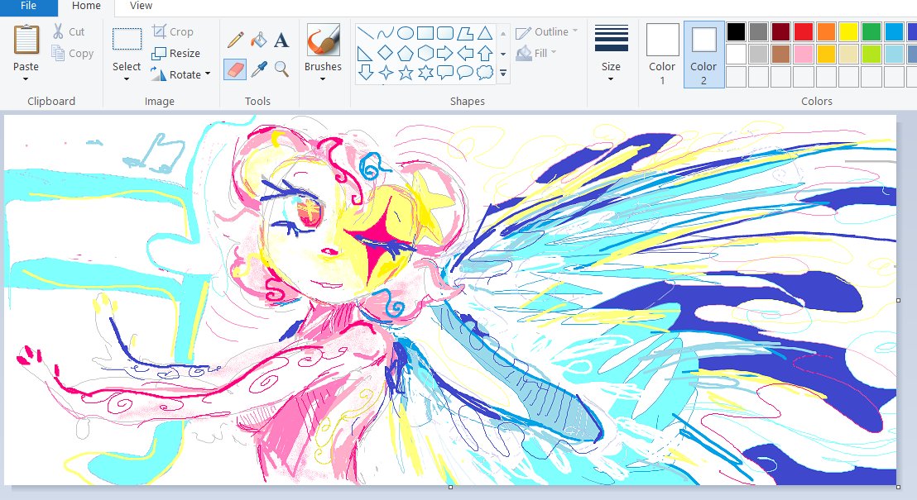Image resolution: width=917 pixels, height=500 pixels.
Task: Click the Paste clipboard icon
Action: pos(26,40)
